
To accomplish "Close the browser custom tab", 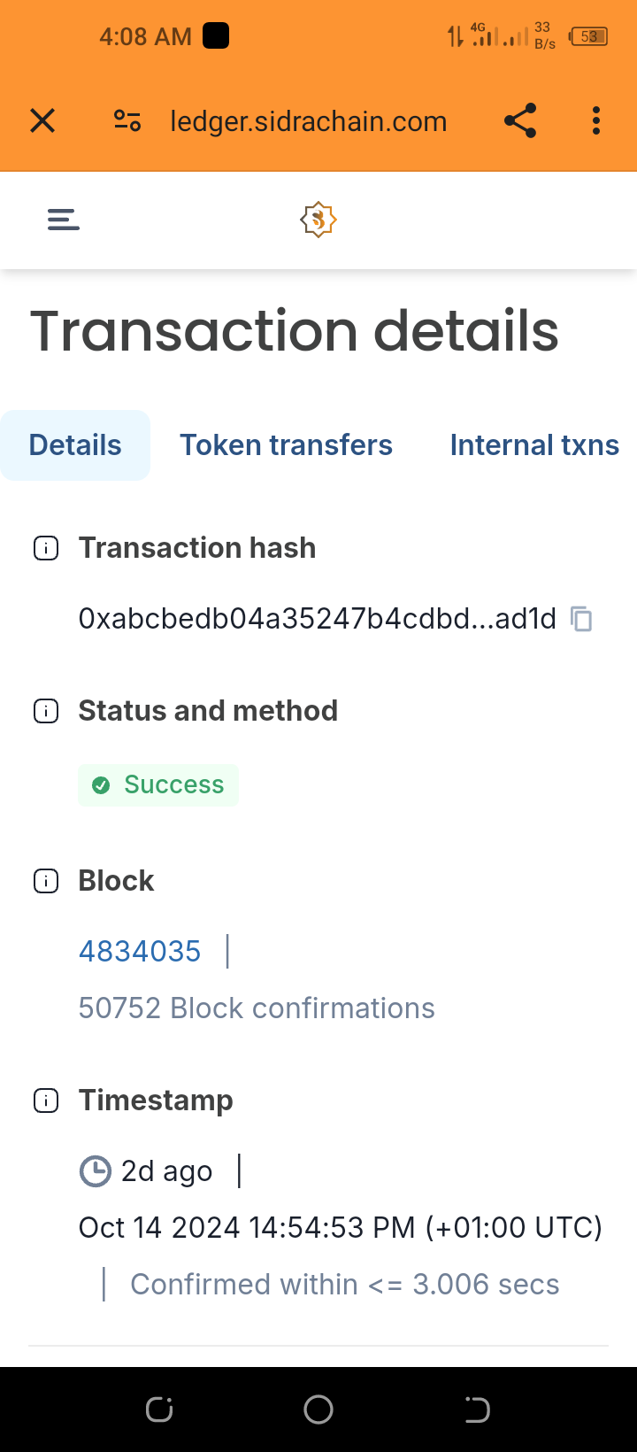I will tap(42, 120).
